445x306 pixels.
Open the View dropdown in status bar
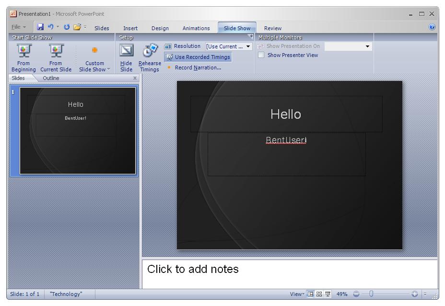click(297, 294)
